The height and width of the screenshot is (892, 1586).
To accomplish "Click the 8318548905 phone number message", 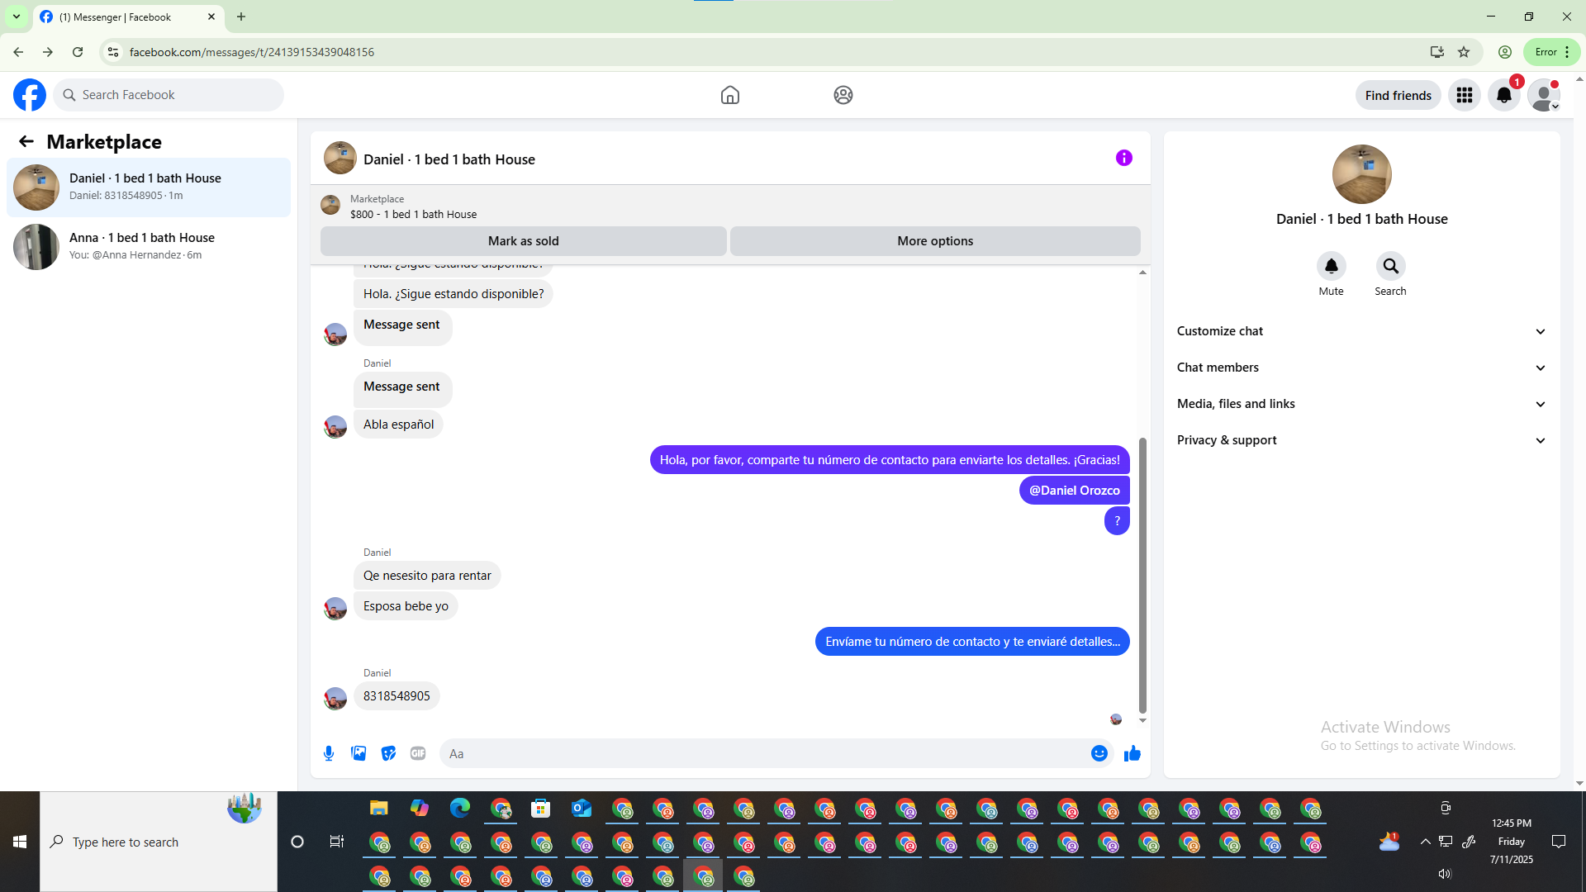I will (396, 696).
